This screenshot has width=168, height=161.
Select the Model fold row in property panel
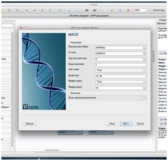(162, 88)
